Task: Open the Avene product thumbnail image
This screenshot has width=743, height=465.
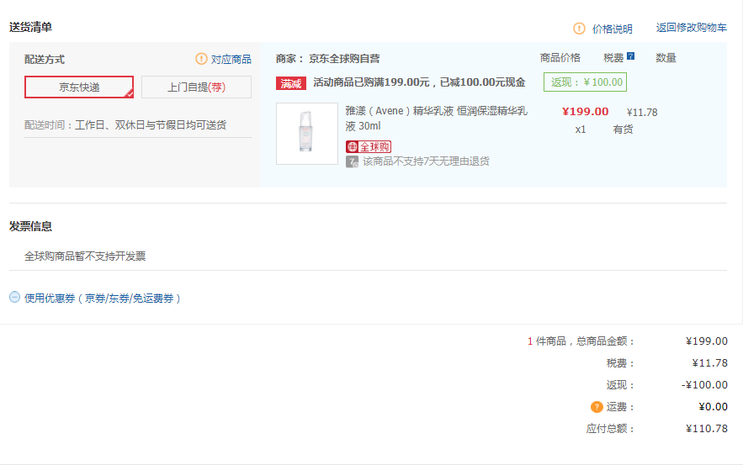Action: pyautogui.click(x=307, y=134)
